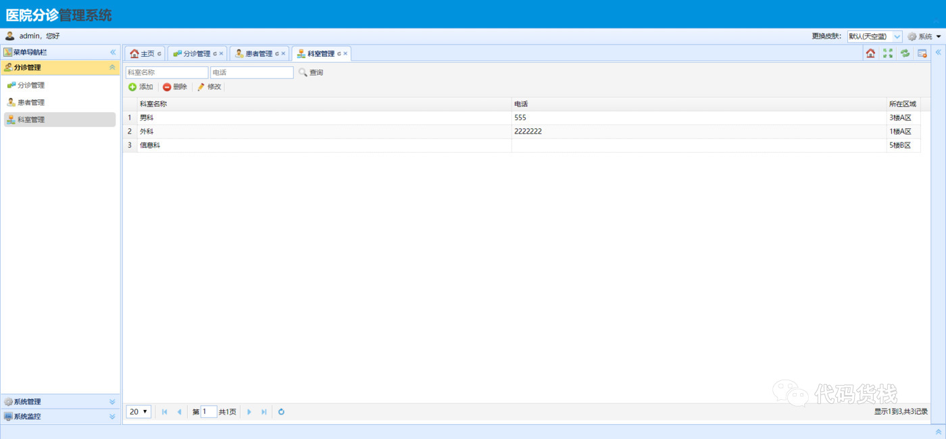This screenshot has width=946, height=439.
Task: Select the 信息科 row
Action: tap(522, 145)
